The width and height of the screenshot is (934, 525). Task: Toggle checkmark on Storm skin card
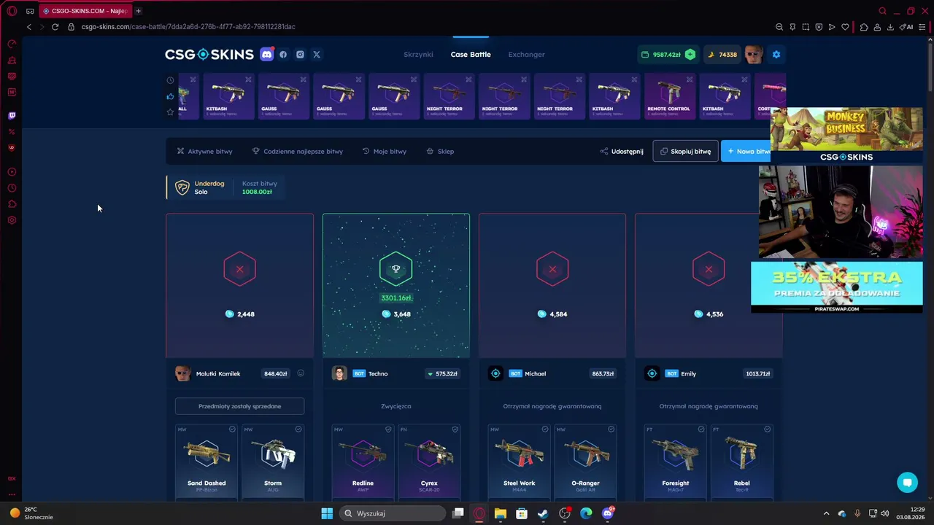298,429
